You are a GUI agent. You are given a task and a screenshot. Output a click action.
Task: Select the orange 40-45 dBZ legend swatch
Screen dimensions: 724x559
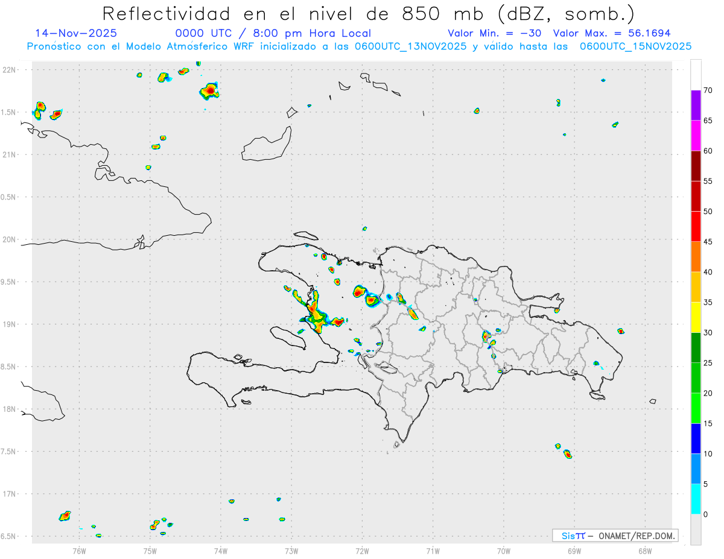pos(696,257)
